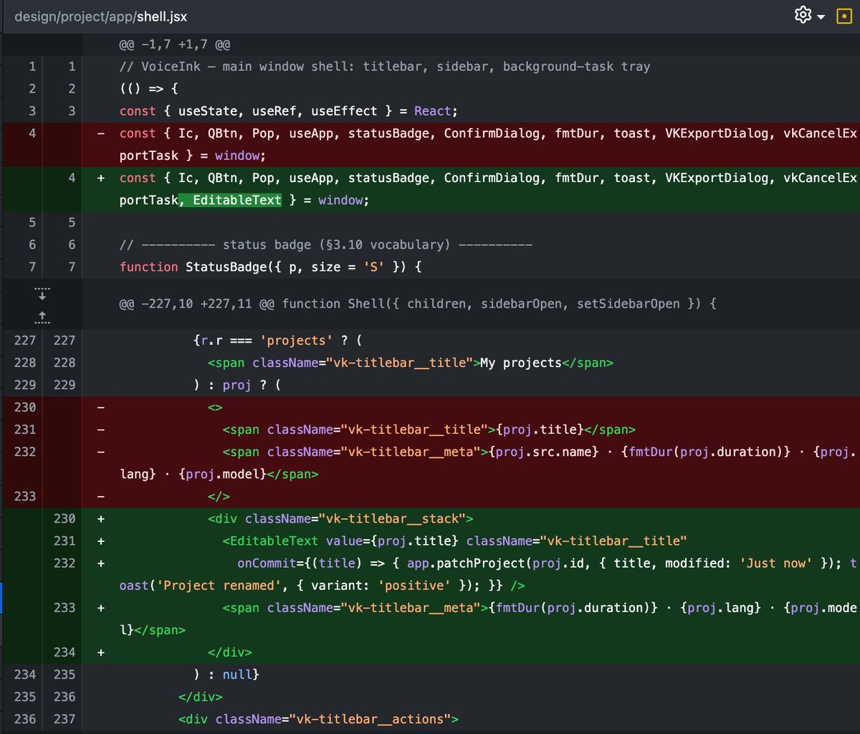Click the "vk-titlebar__actions" class string
The width and height of the screenshot is (860, 734).
tap(371, 719)
